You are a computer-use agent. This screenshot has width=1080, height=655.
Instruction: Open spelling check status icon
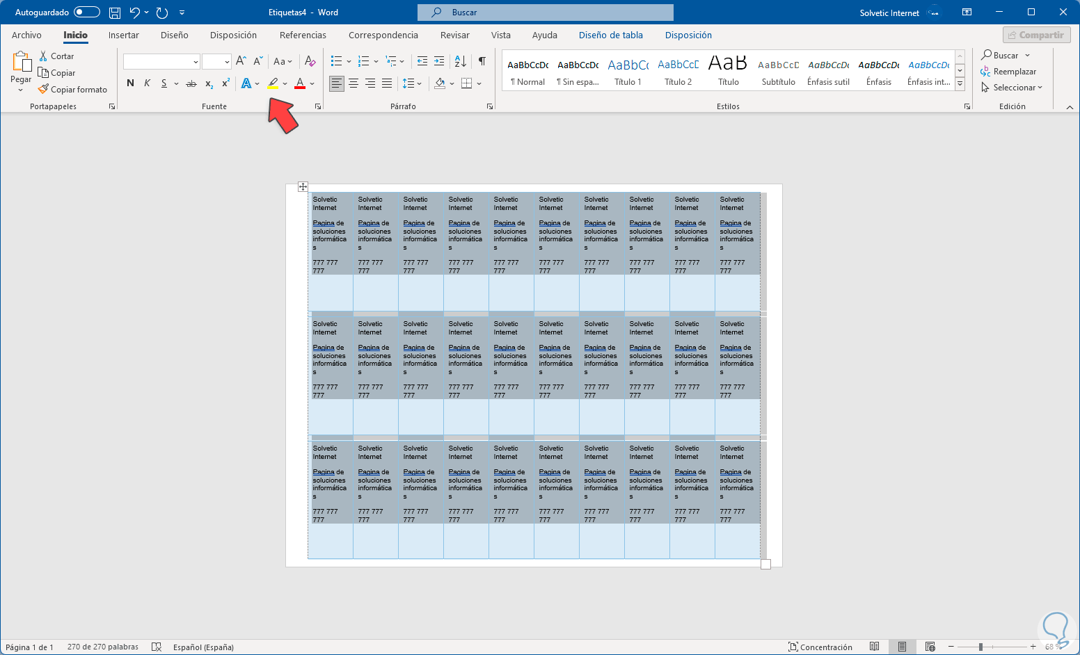tap(157, 647)
